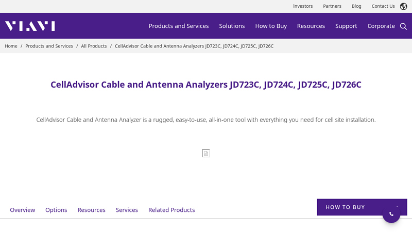
Task: Open How to Buy navigation menu
Action: [271, 26]
